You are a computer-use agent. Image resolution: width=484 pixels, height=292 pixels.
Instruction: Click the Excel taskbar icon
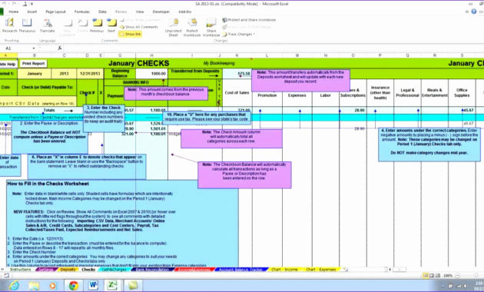click(x=111, y=286)
